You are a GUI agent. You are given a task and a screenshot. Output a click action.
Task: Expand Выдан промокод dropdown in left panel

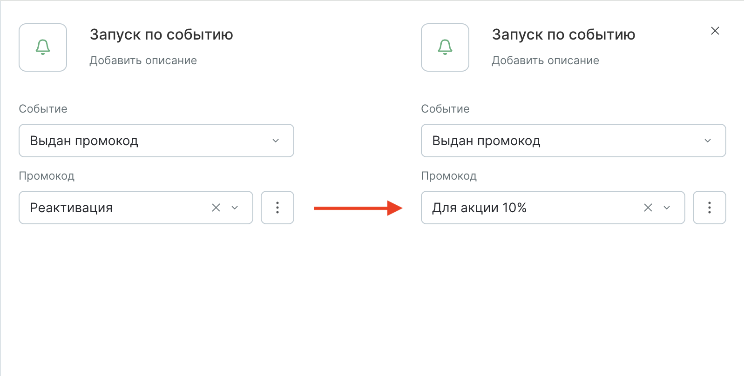276,141
